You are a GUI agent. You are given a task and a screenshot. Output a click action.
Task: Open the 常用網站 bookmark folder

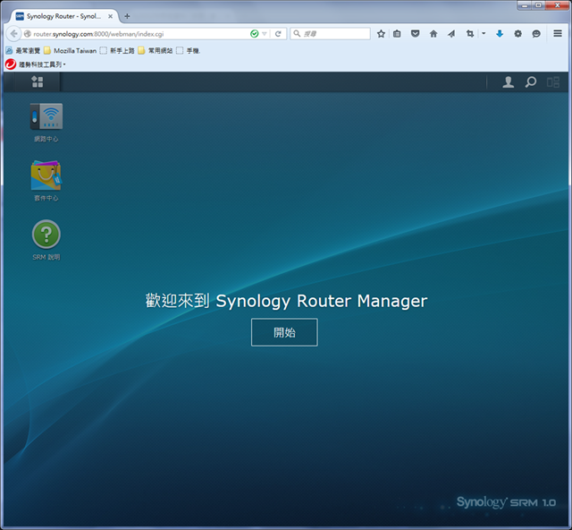click(x=156, y=50)
